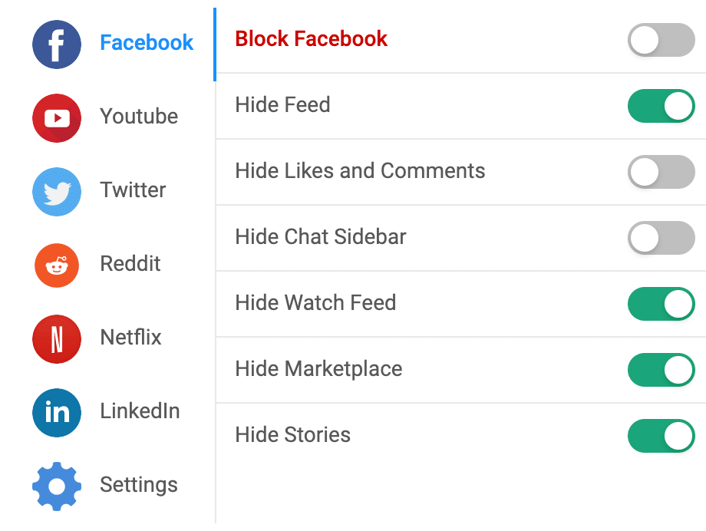Click the Block Facebook label text
The image size is (706, 531).
point(311,38)
